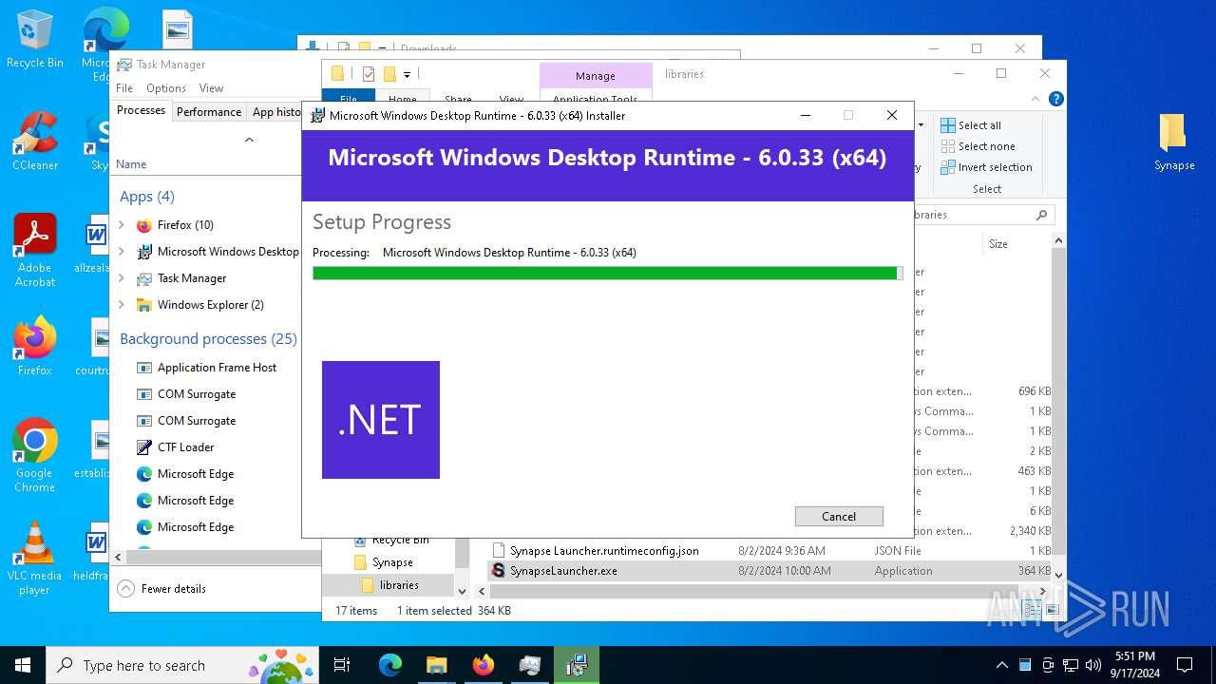1216x684 pixels.
Task: Switch to the Performance tab
Action: pyautogui.click(x=209, y=111)
